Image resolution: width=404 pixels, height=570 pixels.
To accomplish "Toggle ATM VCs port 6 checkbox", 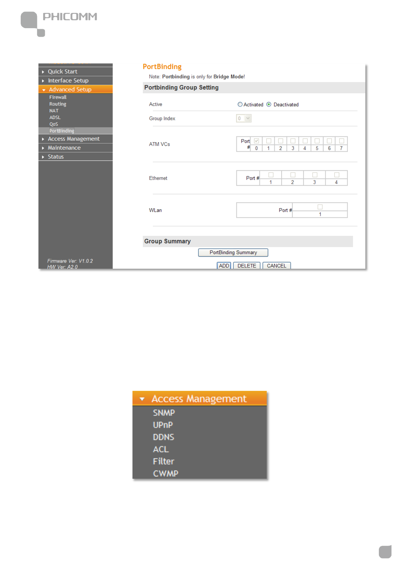I will [x=329, y=141].
